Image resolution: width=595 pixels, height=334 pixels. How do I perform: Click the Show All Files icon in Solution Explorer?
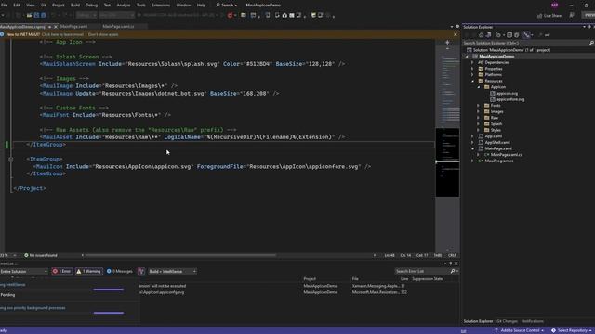[x=517, y=35]
